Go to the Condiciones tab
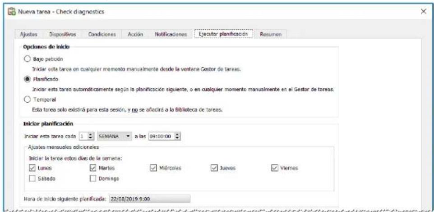Image resolution: width=434 pixels, height=212 pixels. pyautogui.click(x=102, y=35)
